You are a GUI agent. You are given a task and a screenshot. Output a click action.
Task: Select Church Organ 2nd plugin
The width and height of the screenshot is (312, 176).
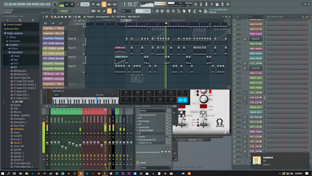click(x=21, y=78)
